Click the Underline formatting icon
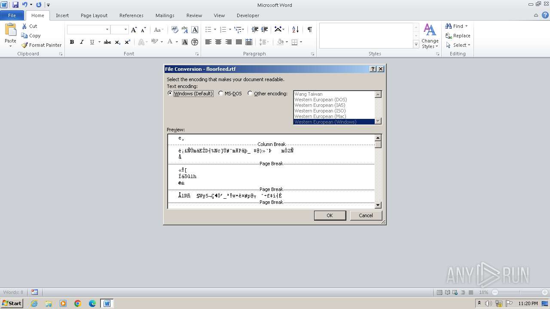 [x=92, y=42]
